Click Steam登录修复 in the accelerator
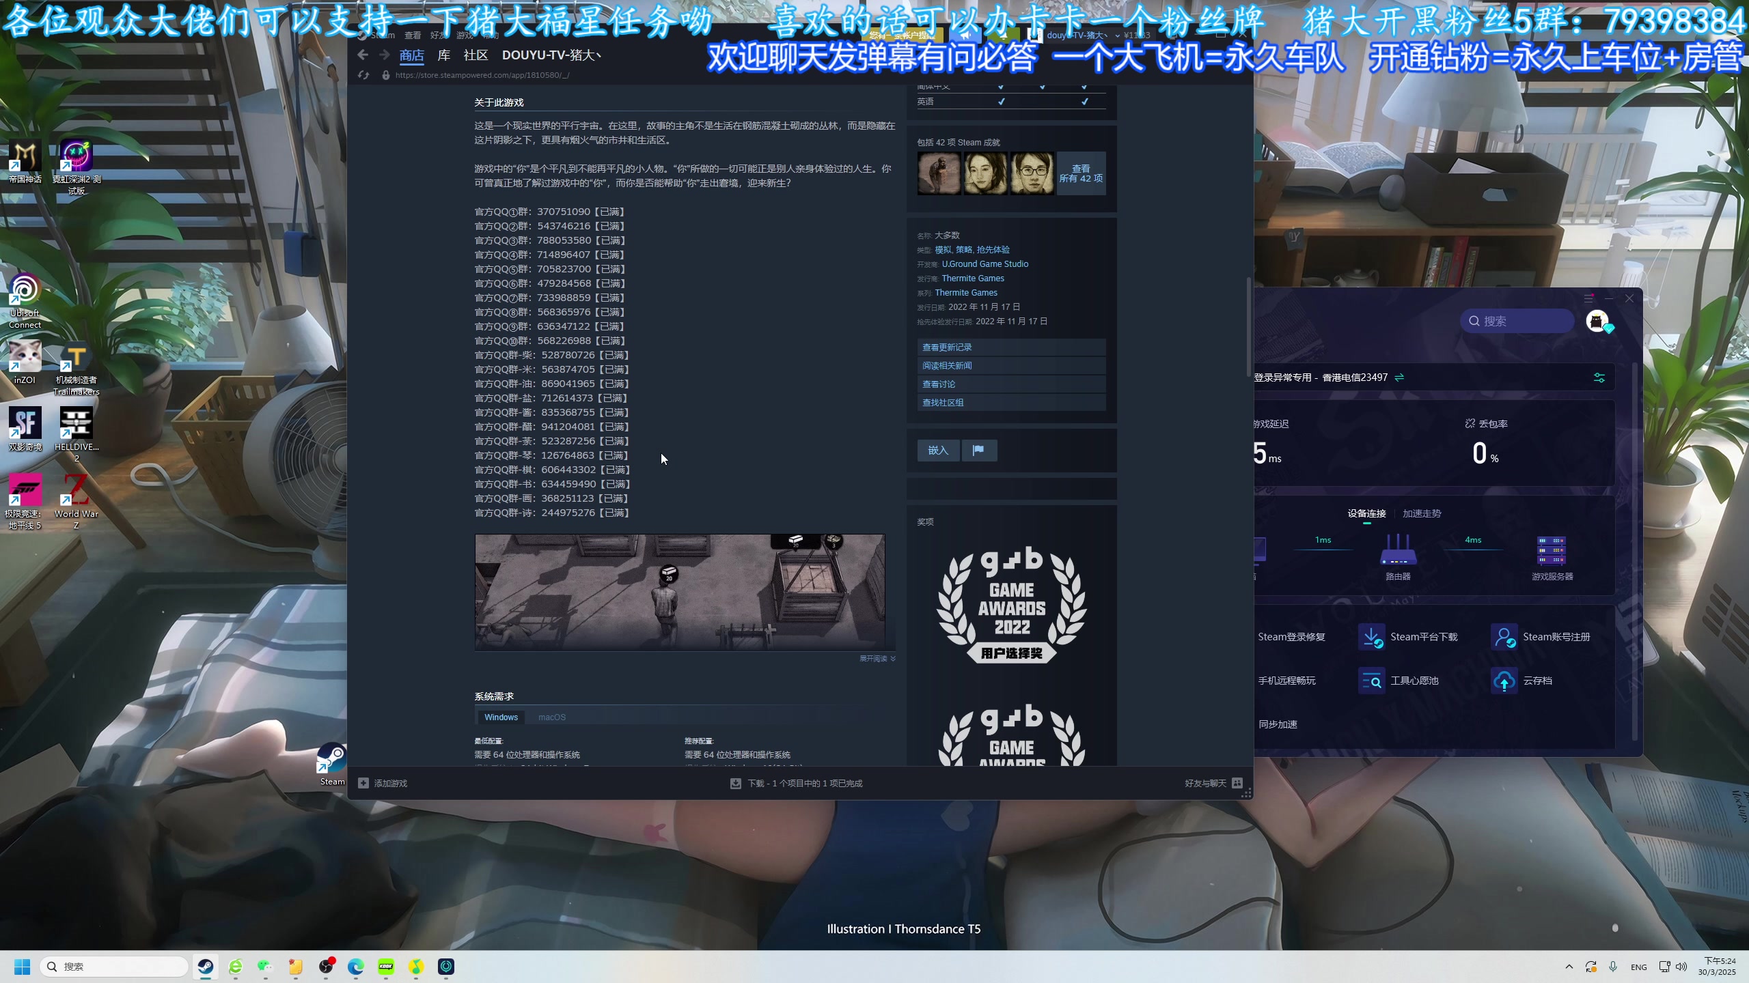Image resolution: width=1749 pixels, height=983 pixels. tap(1291, 637)
